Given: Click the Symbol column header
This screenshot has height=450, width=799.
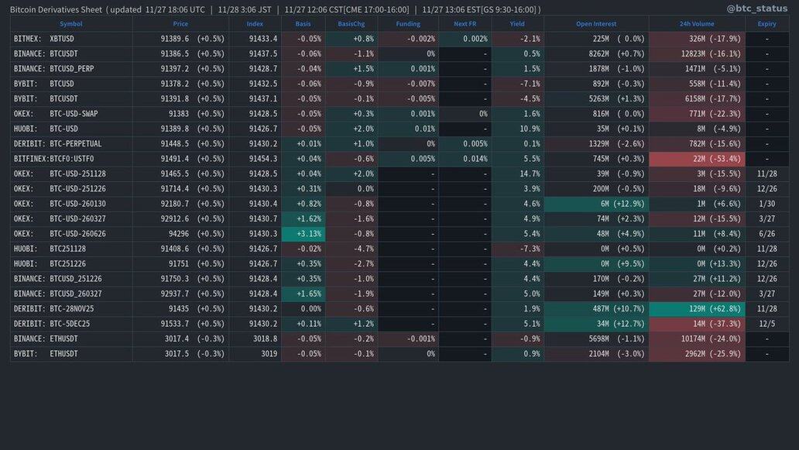Looking at the screenshot, I should click(70, 24).
